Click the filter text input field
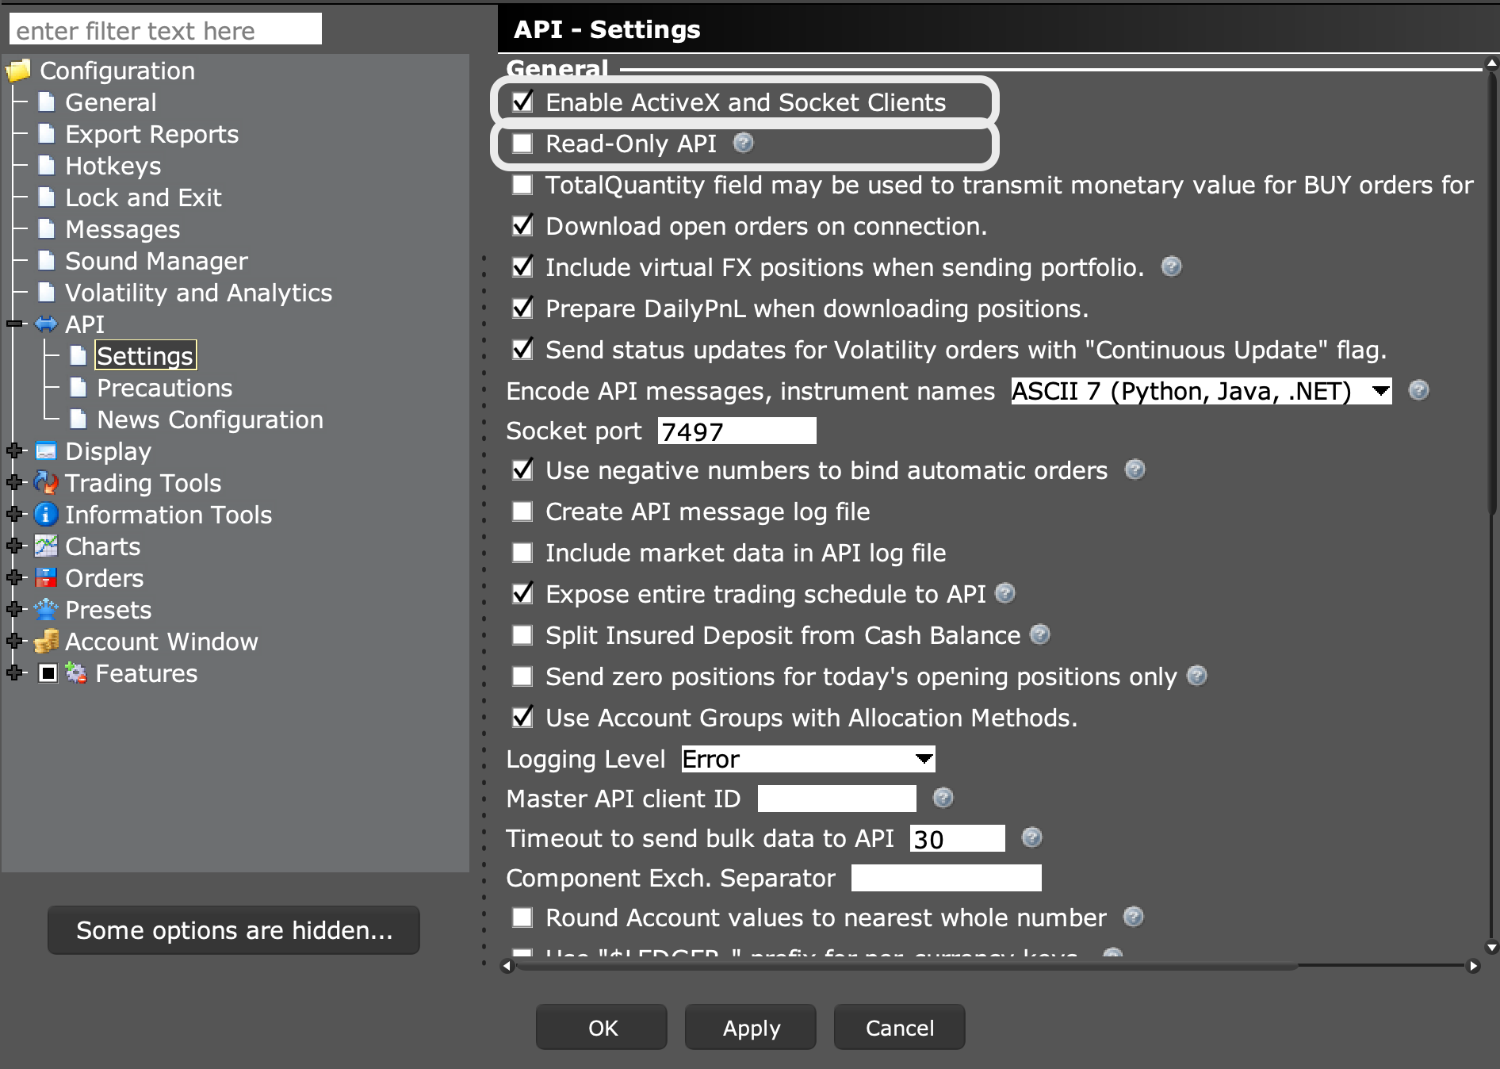Image resolution: width=1500 pixels, height=1069 pixels. click(166, 29)
